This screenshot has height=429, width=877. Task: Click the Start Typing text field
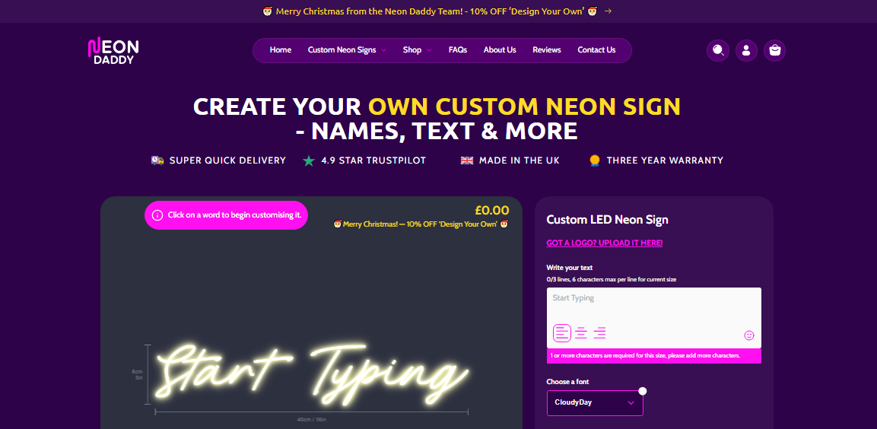tap(654, 318)
